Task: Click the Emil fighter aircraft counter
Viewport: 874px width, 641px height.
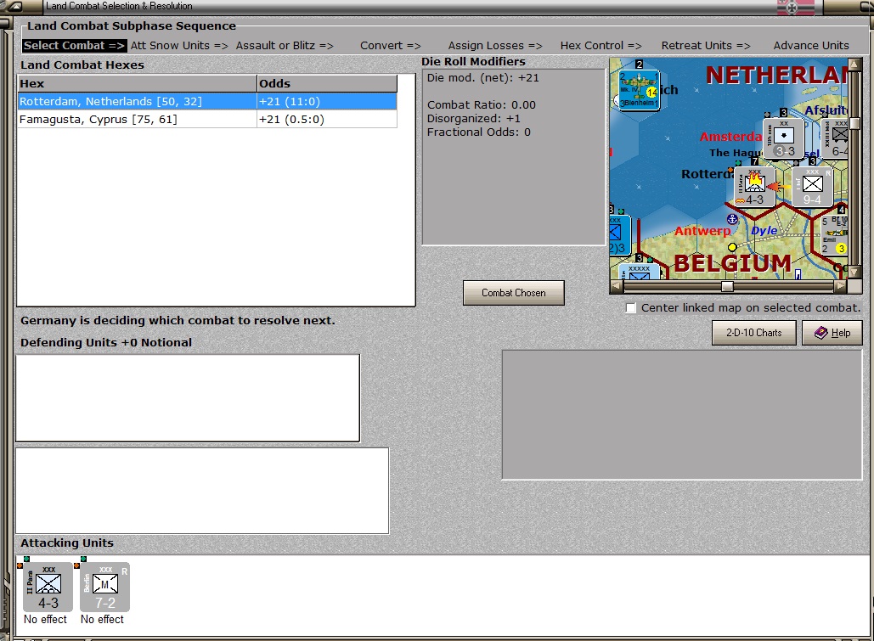Action: (x=834, y=234)
